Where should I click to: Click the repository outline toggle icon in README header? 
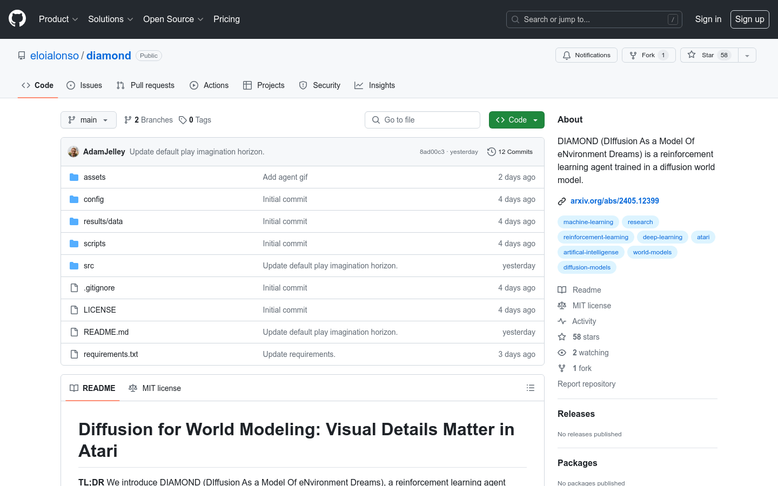pyautogui.click(x=531, y=388)
